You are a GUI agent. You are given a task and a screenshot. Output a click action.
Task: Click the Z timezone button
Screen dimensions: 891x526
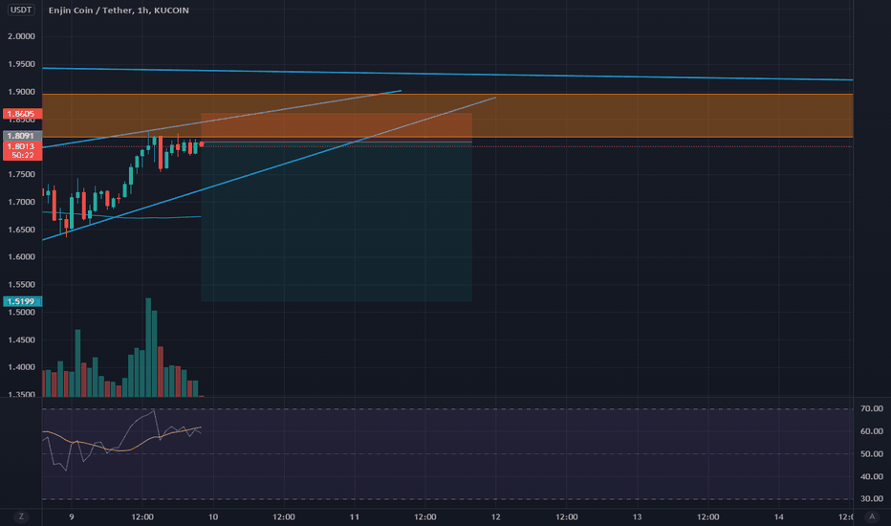tap(21, 516)
